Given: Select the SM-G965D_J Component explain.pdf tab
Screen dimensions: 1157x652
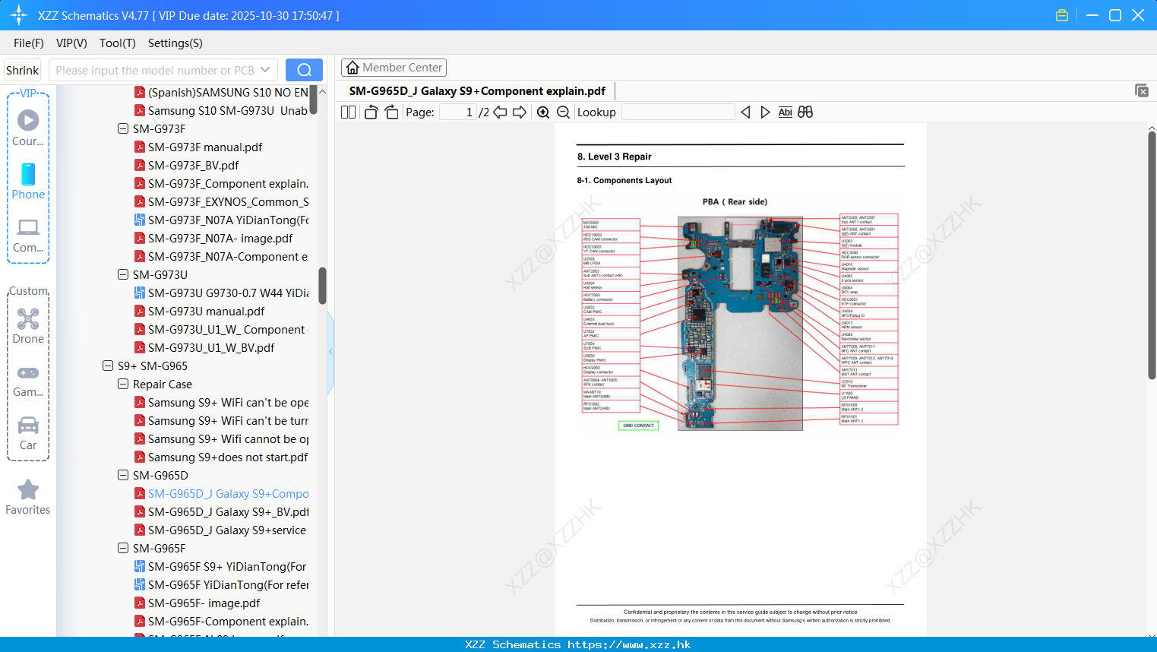Looking at the screenshot, I should coord(477,91).
